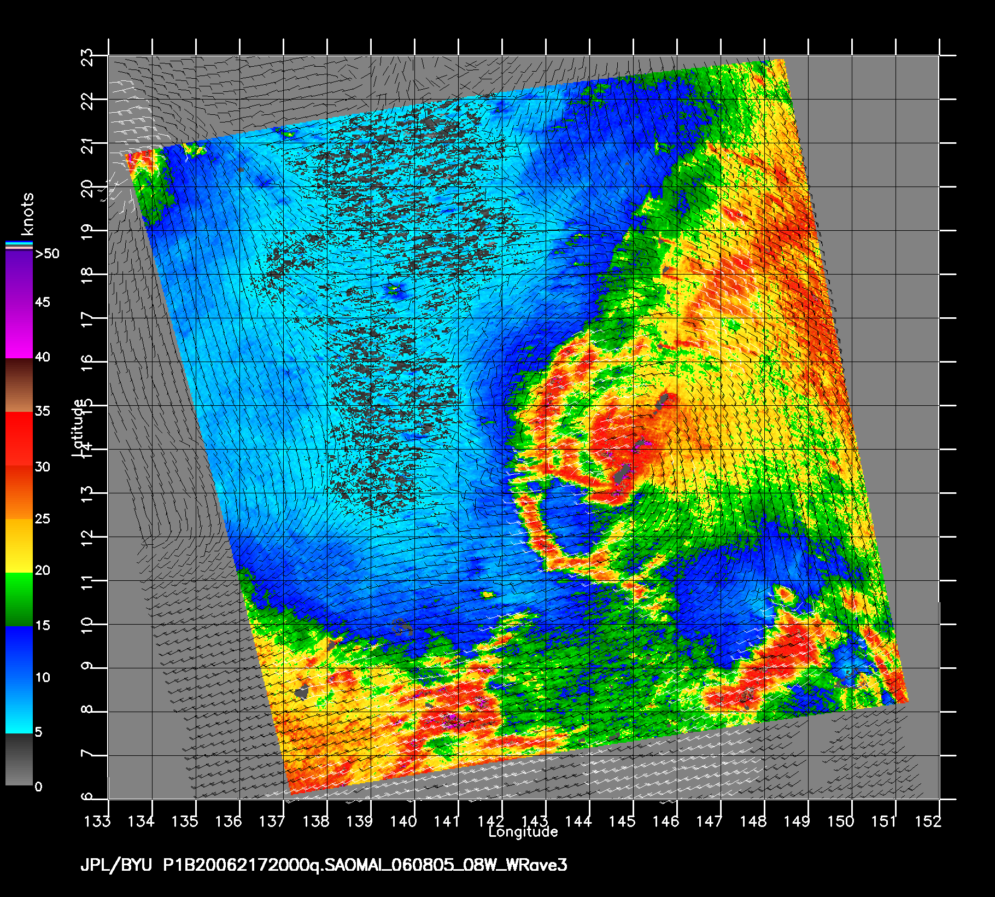The height and width of the screenshot is (897, 995).
Task: Click the '45' color bar label
Action: (x=43, y=302)
